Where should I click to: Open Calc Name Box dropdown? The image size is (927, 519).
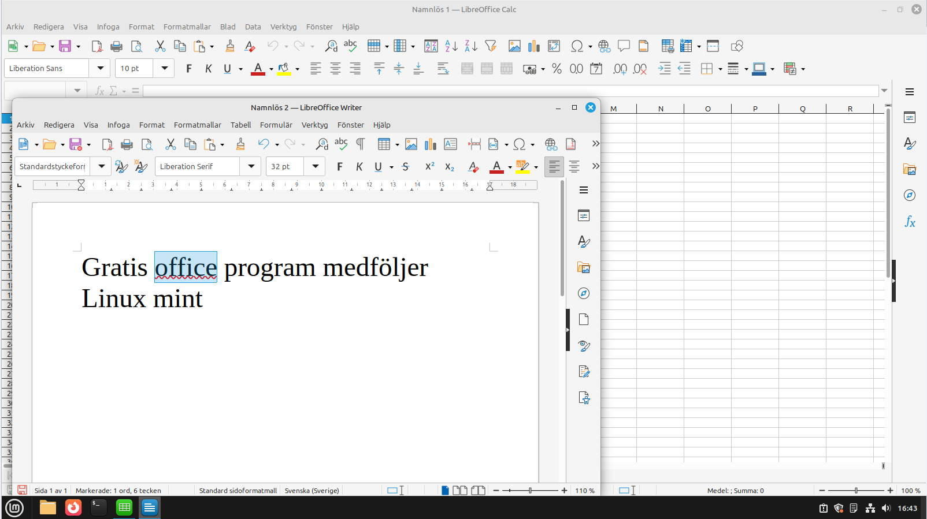coord(77,91)
